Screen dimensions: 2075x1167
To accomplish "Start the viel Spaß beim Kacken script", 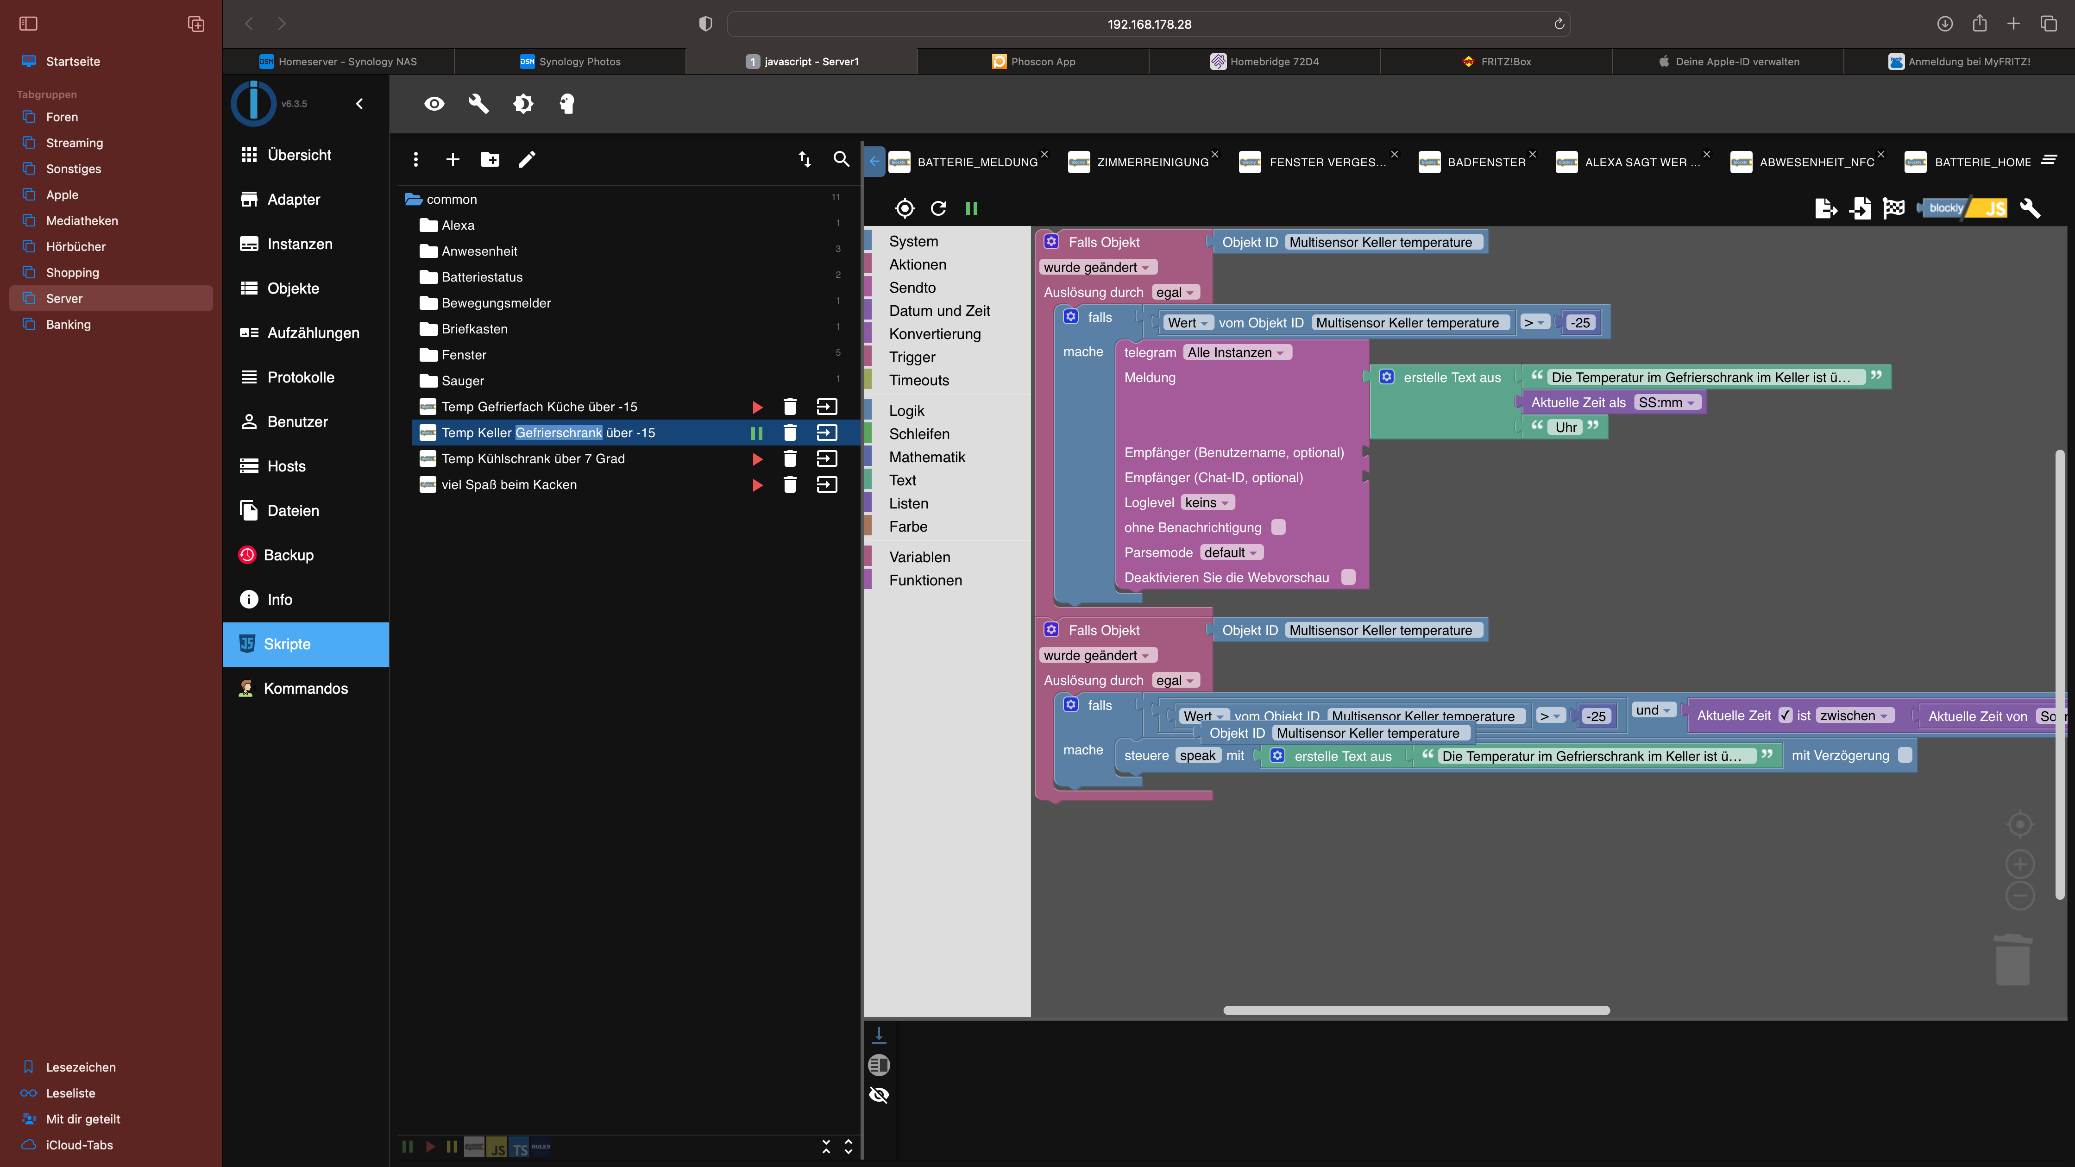I will (x=757, y=485).
